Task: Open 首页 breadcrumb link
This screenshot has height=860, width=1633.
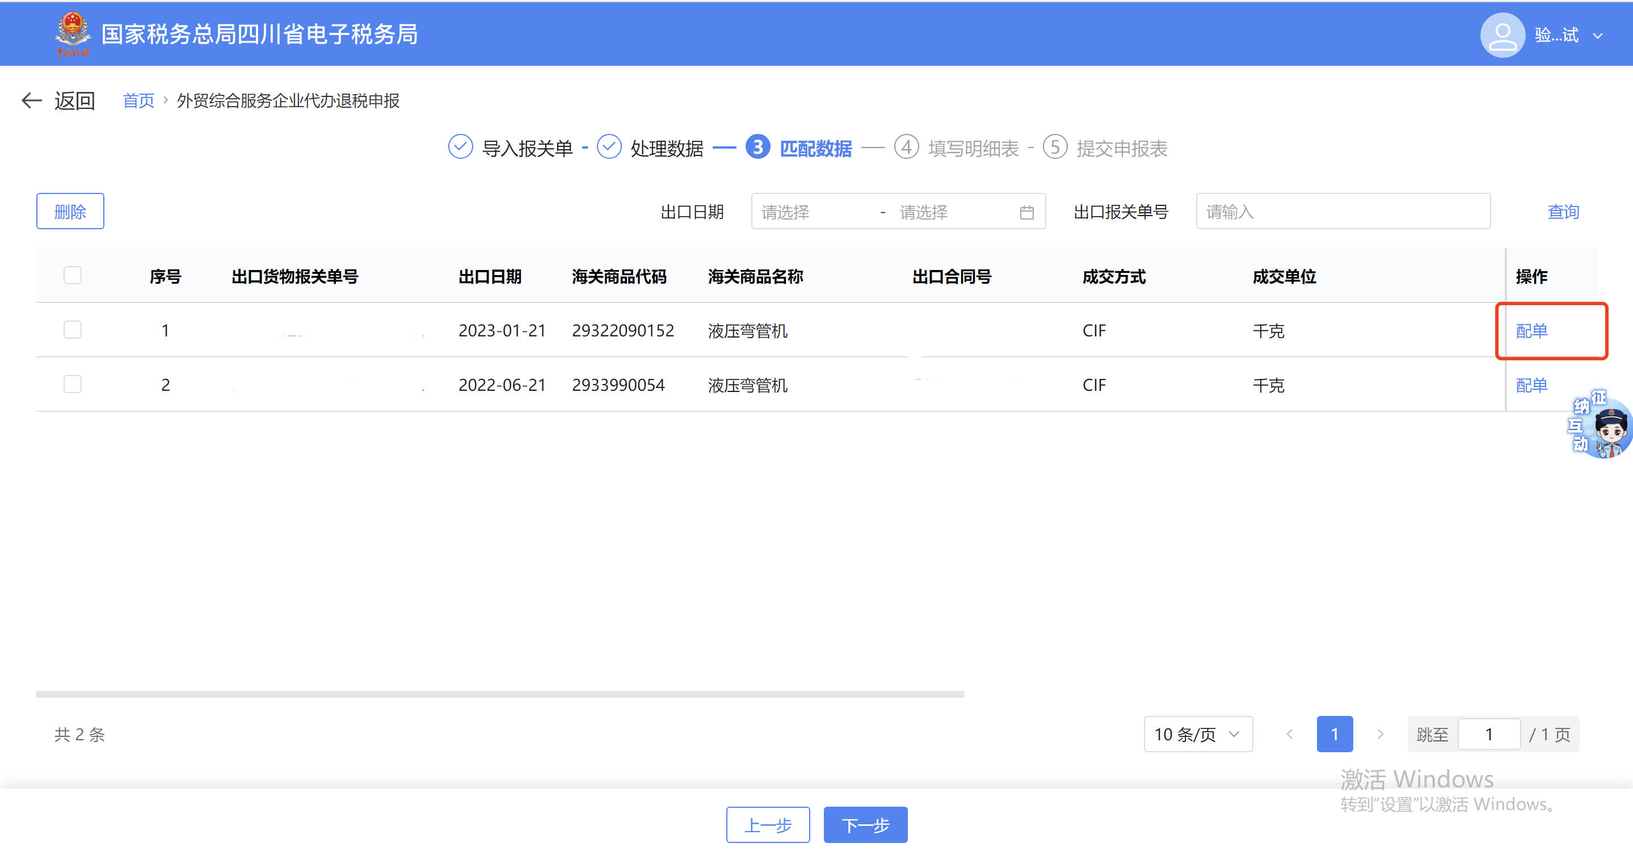Action: tap(138, 101)
